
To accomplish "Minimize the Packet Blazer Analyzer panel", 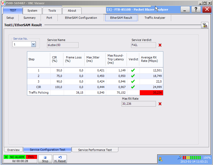I will click(x=185, y=10).
